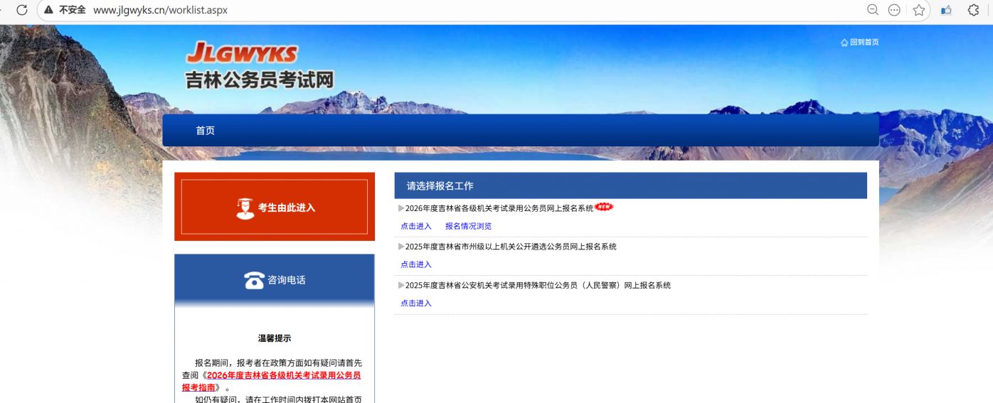Screen dimensions: 993x403
Task: Click the red new badge after 2026 entry
Action: tap(604, 208)
